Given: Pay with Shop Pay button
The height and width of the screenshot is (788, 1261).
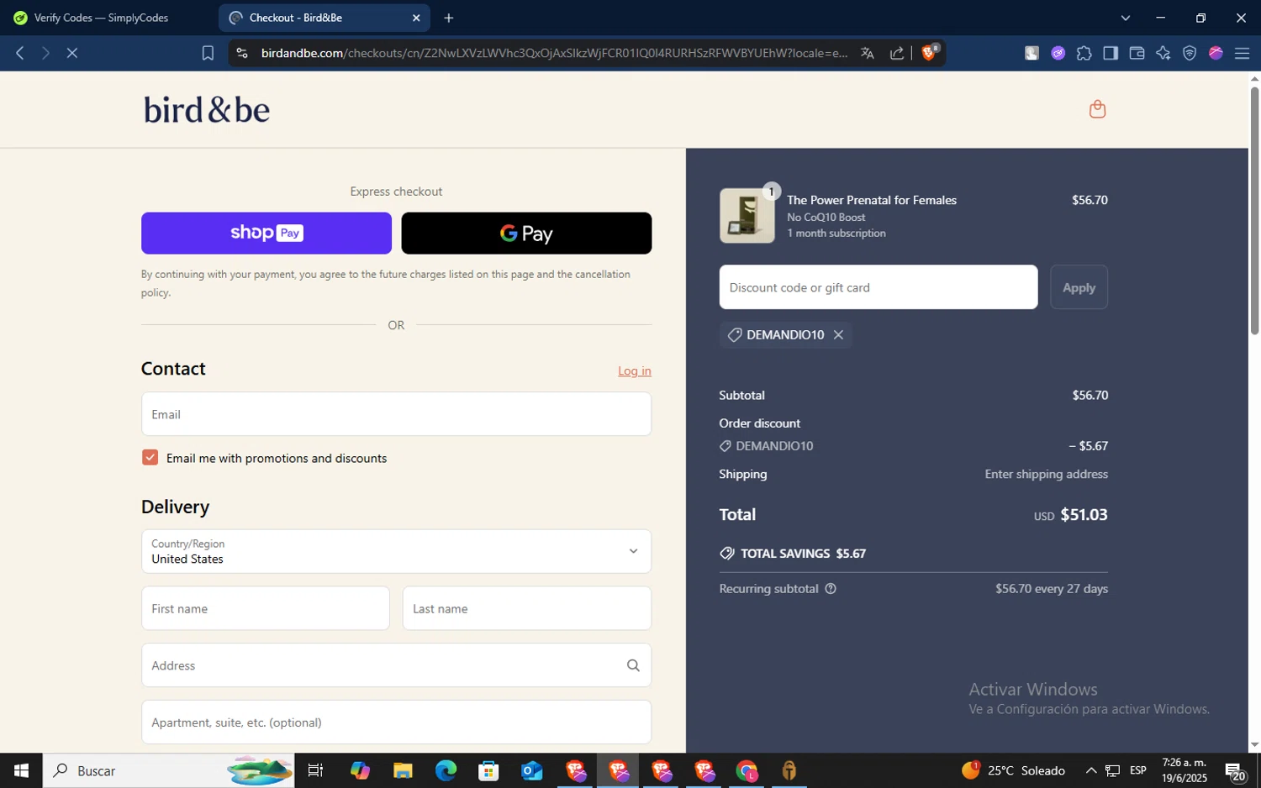Looking at the screenshot, I should pos(266,234).
